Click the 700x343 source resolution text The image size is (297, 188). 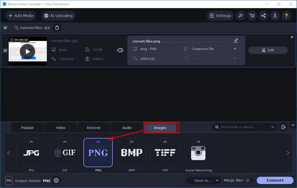click(x=66, y=59)
